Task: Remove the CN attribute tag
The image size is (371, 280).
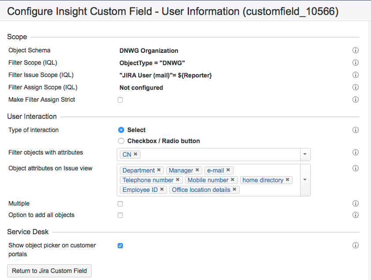Action: point(136,154)
